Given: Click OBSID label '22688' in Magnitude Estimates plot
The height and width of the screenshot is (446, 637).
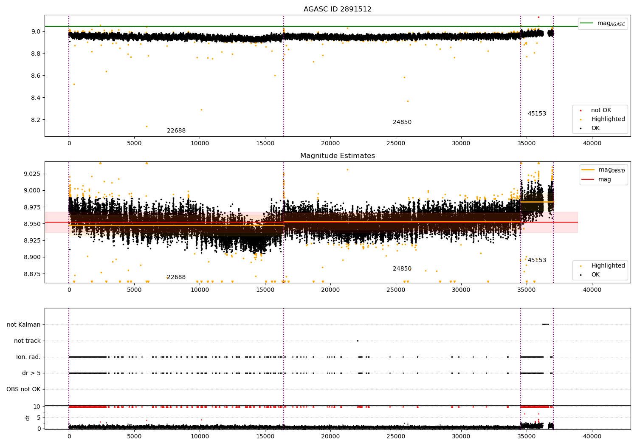Looking at the screenshot, I should (x=176, y=277).
